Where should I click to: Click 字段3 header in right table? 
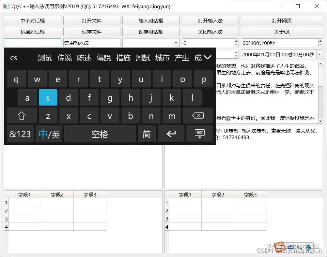pyautogui.click(x=250, y=194)
